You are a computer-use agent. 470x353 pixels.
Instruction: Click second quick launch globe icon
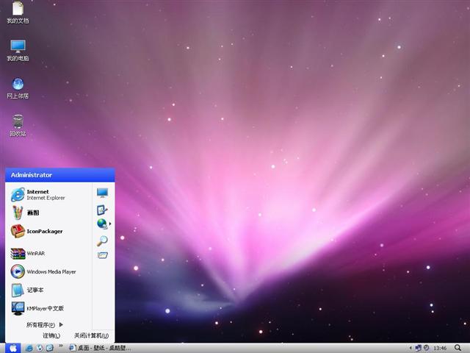(x=40, y=348)
